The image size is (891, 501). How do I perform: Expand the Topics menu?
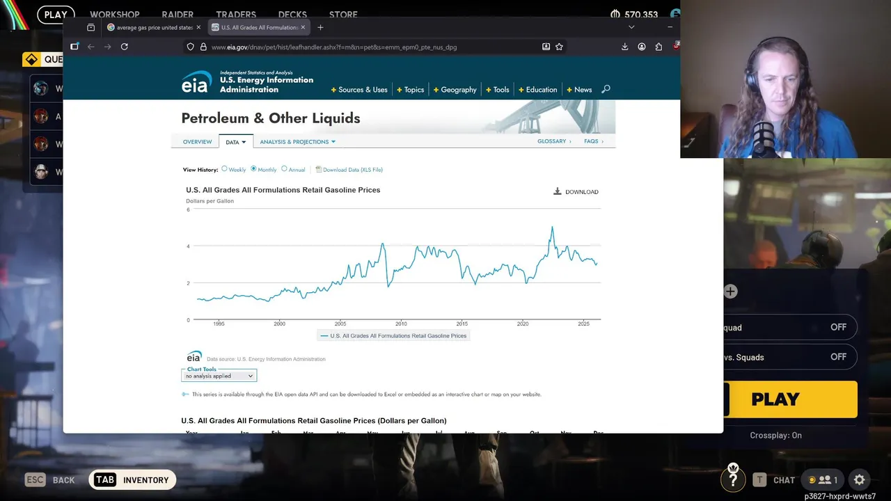point(410,90)
